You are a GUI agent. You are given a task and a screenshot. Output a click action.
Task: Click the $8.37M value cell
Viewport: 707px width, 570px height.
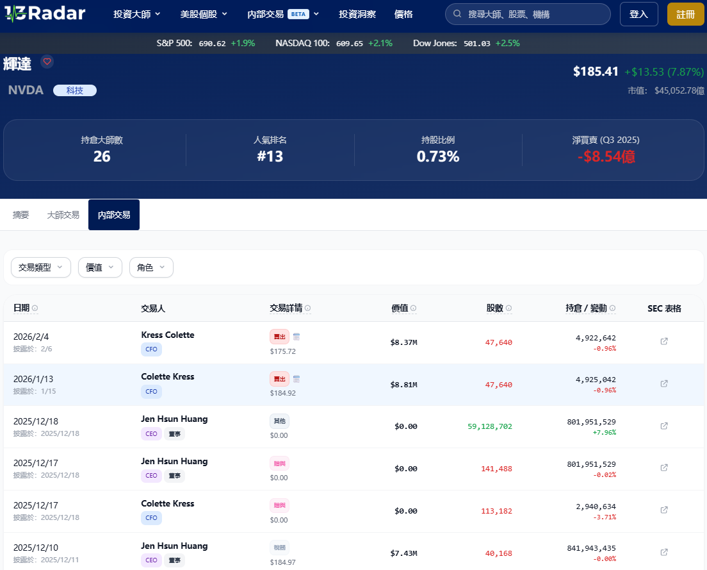(x=403, y=342)
